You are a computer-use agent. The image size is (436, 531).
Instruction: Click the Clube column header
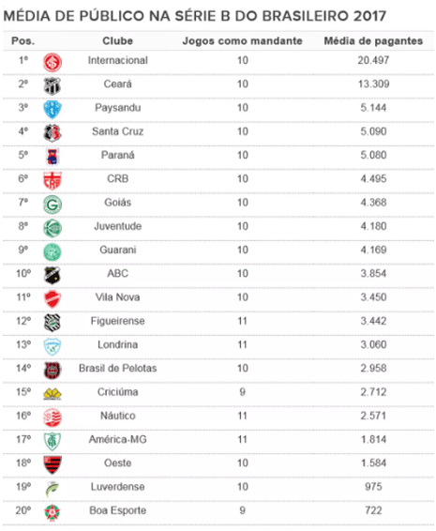(117, 41)
